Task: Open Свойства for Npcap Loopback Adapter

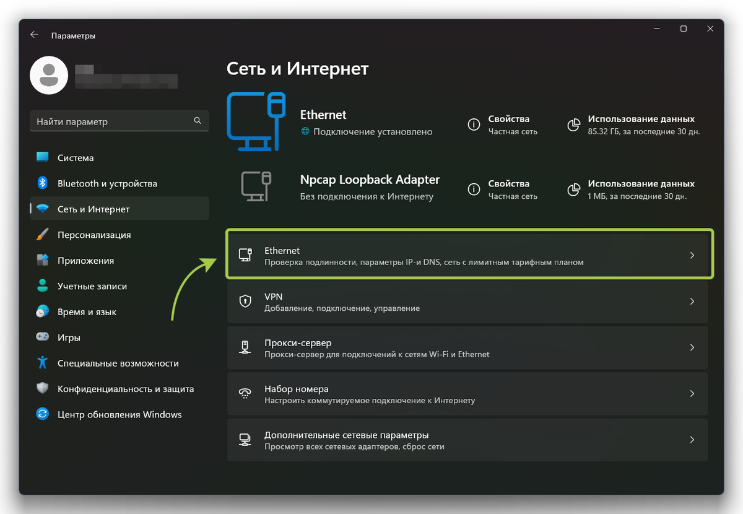Action: [503, 189]
